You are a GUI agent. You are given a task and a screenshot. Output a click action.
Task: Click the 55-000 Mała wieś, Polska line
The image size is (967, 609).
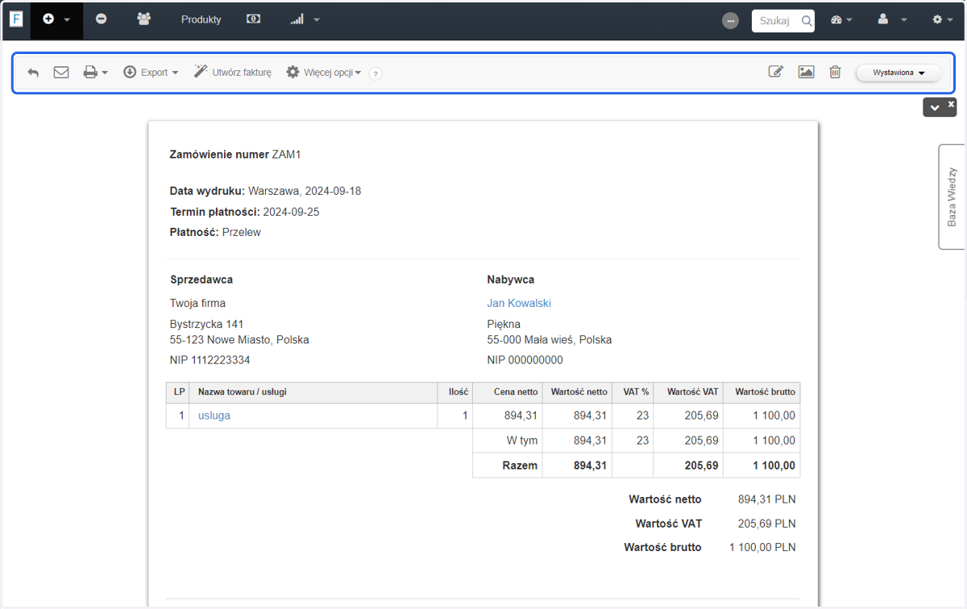click(x=550, y=340)
